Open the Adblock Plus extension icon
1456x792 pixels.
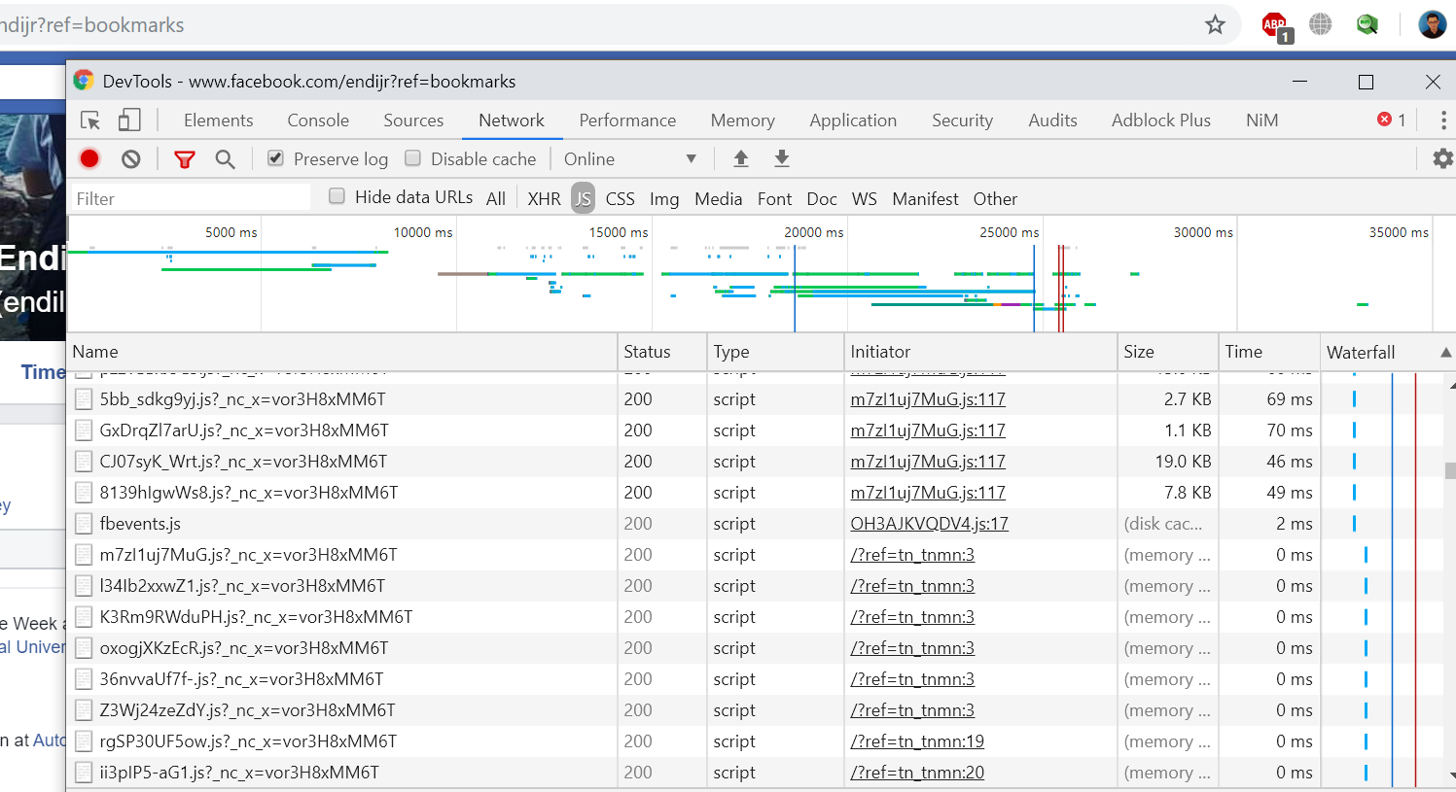[1276, 26]
